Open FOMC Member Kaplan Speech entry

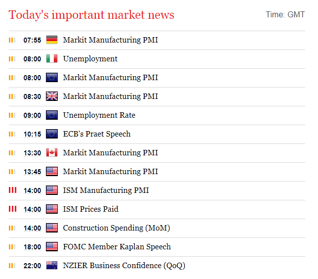tap(117, 247)
